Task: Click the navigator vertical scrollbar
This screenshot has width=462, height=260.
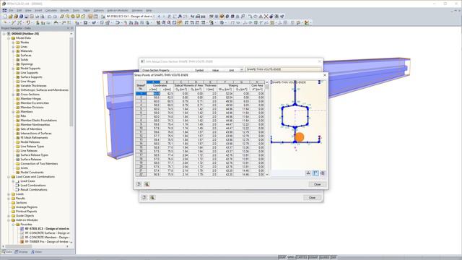Action: point(71,139)
